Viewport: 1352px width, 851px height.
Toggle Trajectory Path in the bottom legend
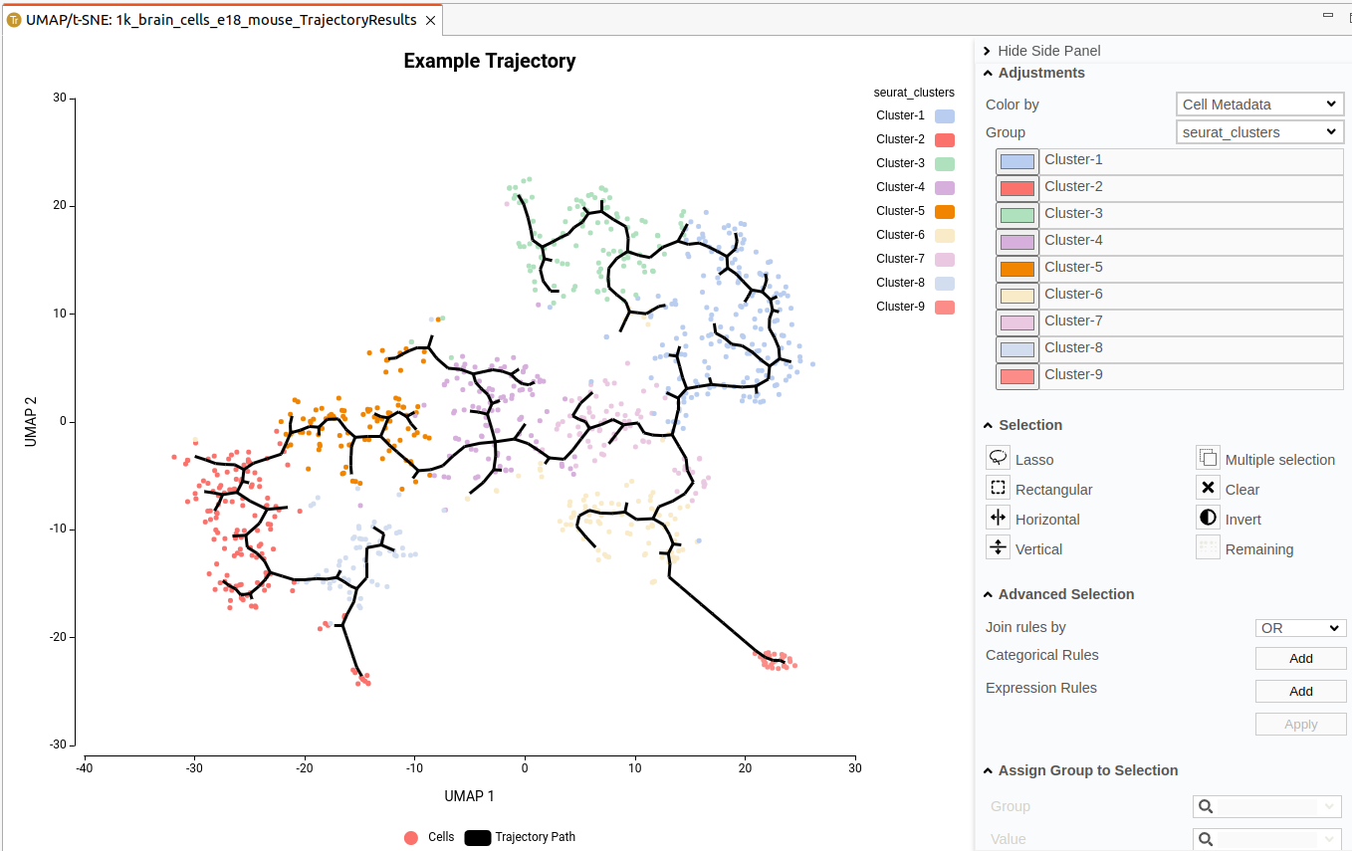[x=520, y=837]
